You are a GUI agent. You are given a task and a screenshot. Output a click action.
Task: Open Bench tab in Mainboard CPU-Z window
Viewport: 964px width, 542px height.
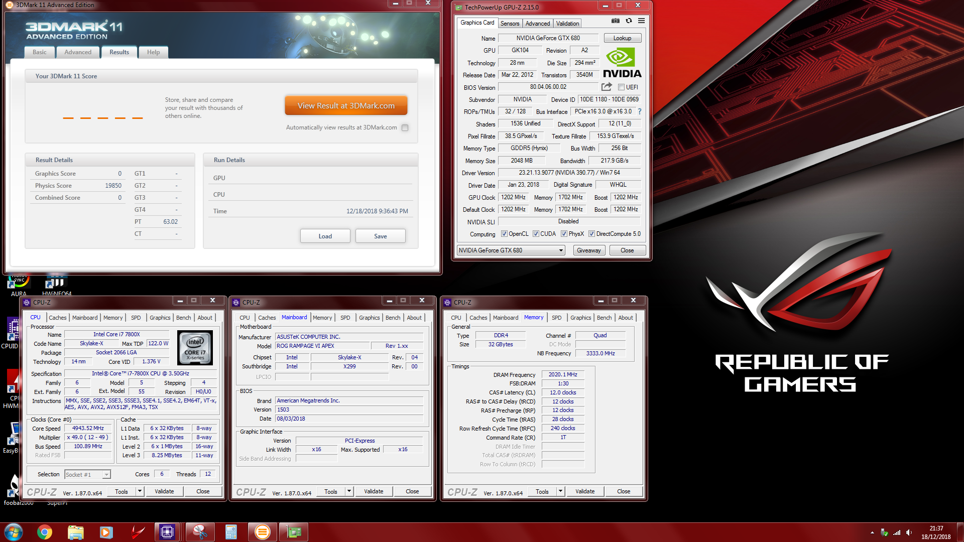393,318
